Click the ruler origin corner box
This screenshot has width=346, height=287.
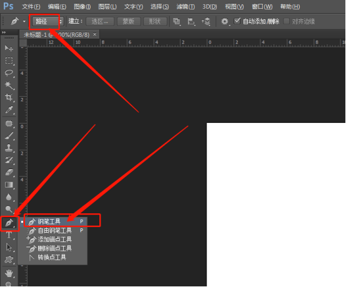(x=23, y=43)
